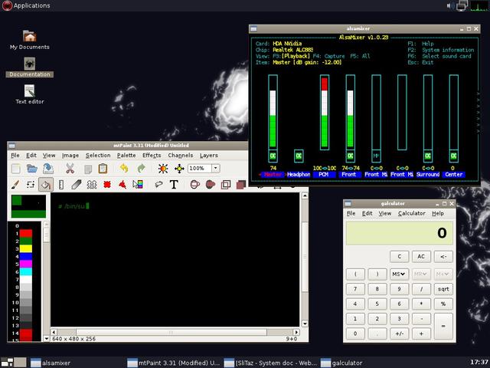
Task: Open the Effects menu in mtPaint
Action: coord(152,156)
